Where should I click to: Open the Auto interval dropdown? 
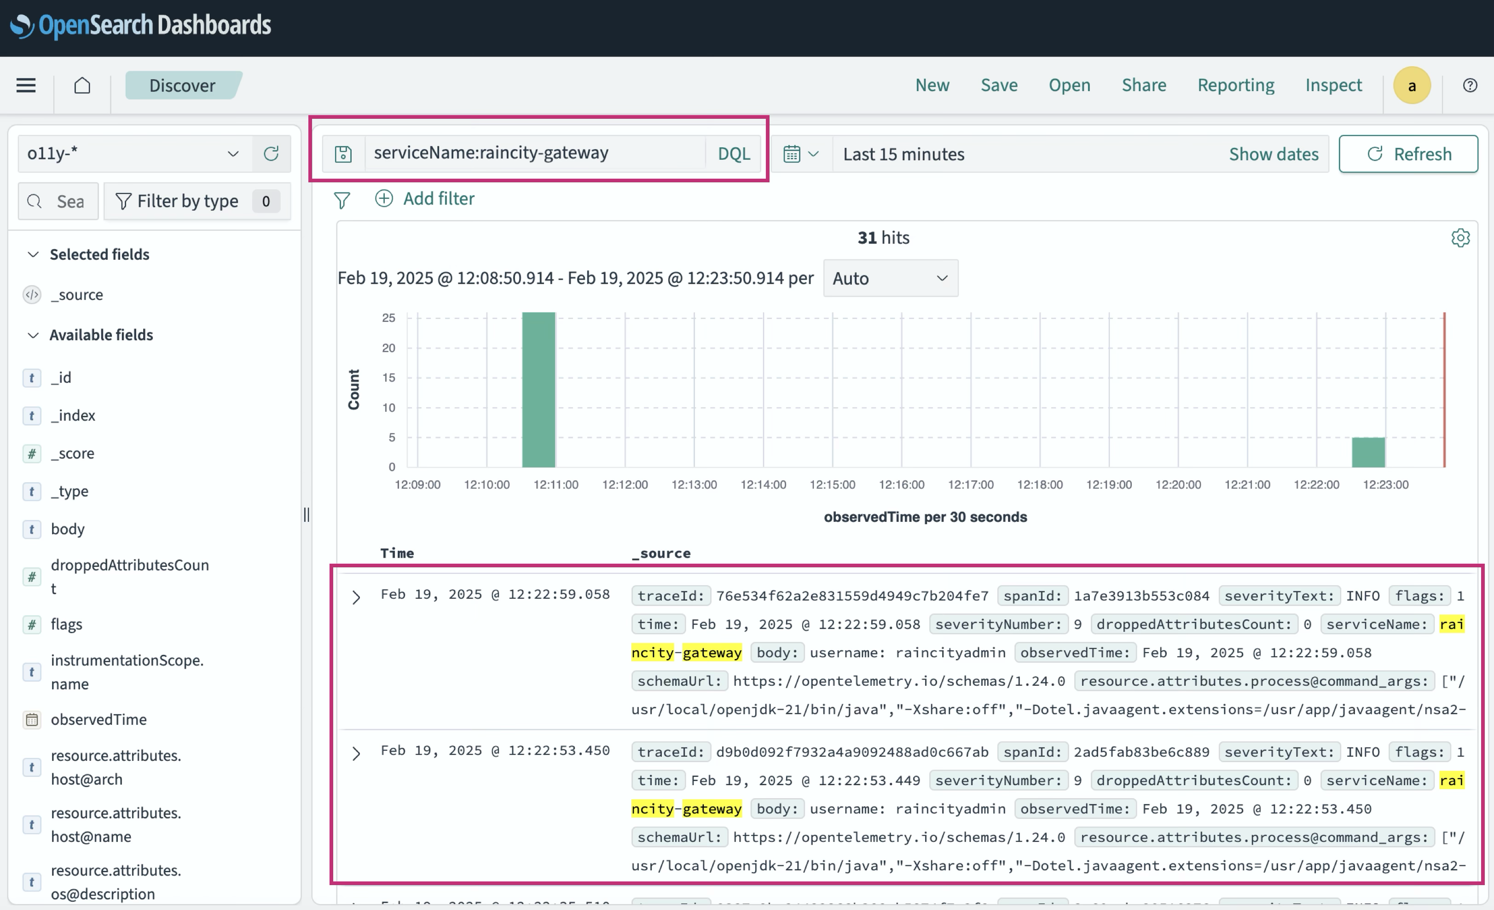pyautogui.click(x=890, y=279)
